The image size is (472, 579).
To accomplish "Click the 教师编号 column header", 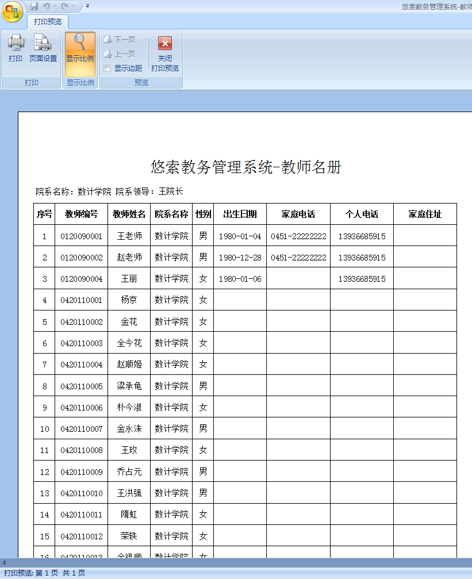I will (81, 214).
